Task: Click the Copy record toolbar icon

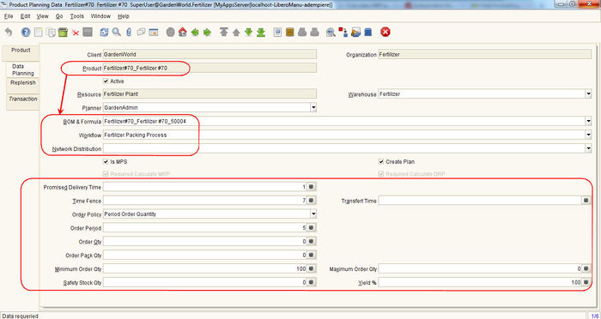Action: [x=50, y=33]
